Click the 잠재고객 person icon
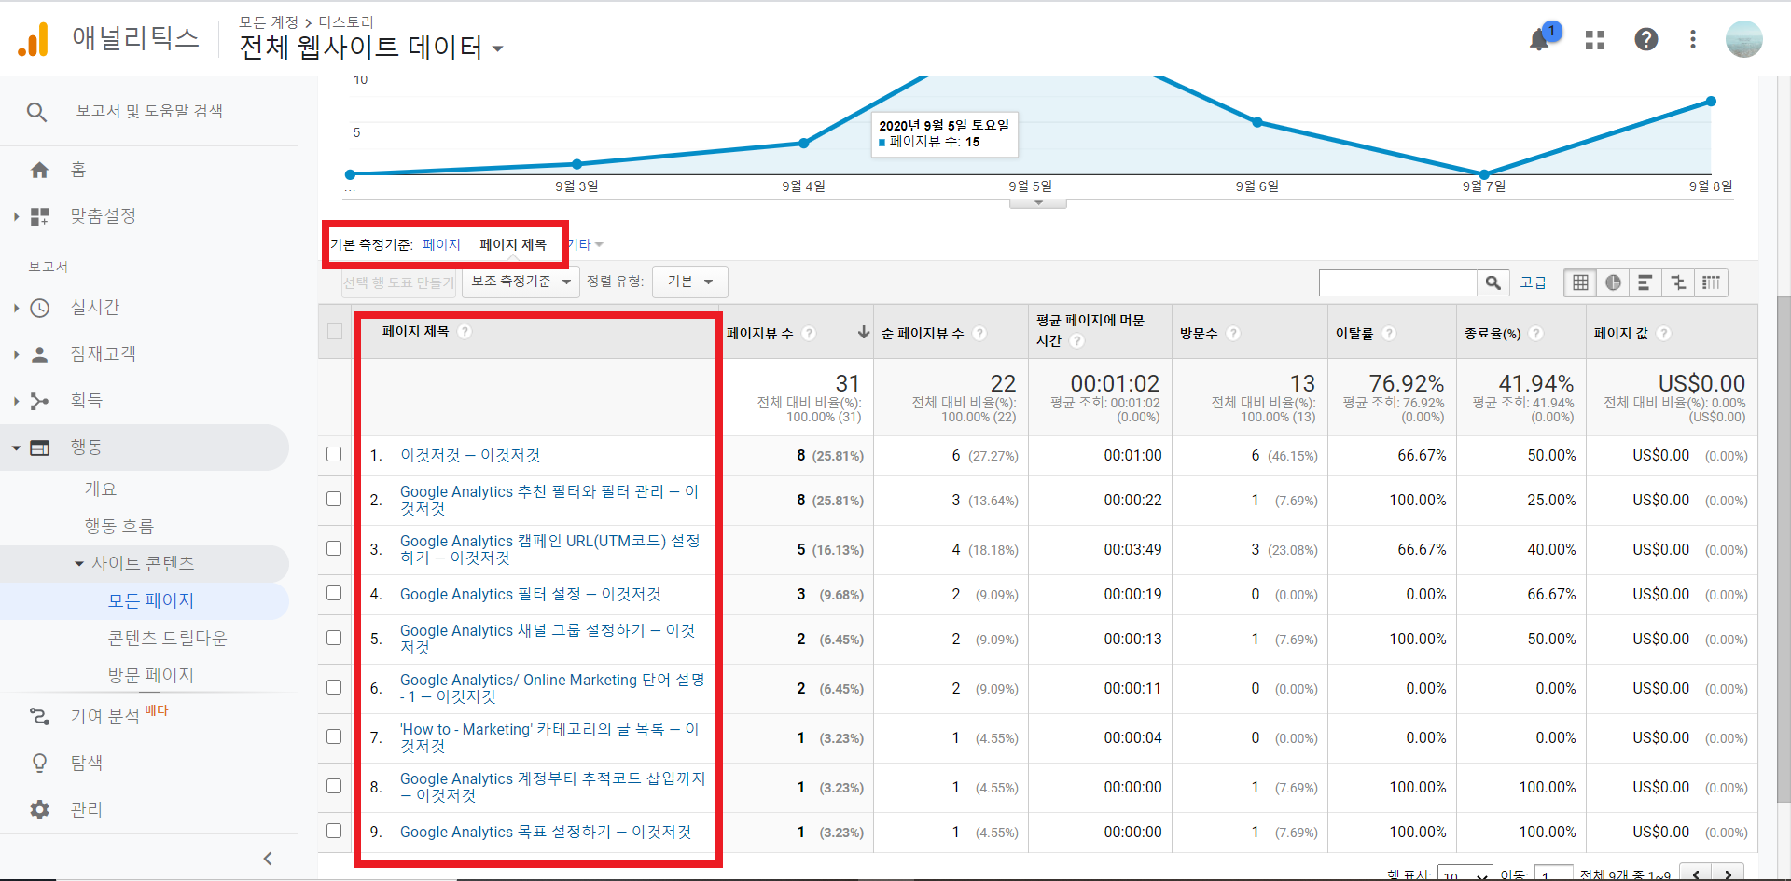 point(39,354)
